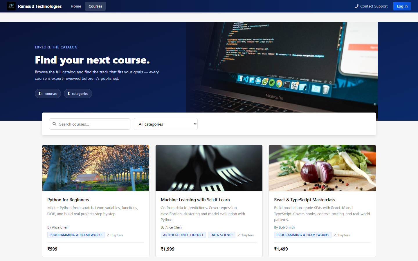
Task: Click the Python for Beginners description text
Action: 93,211
